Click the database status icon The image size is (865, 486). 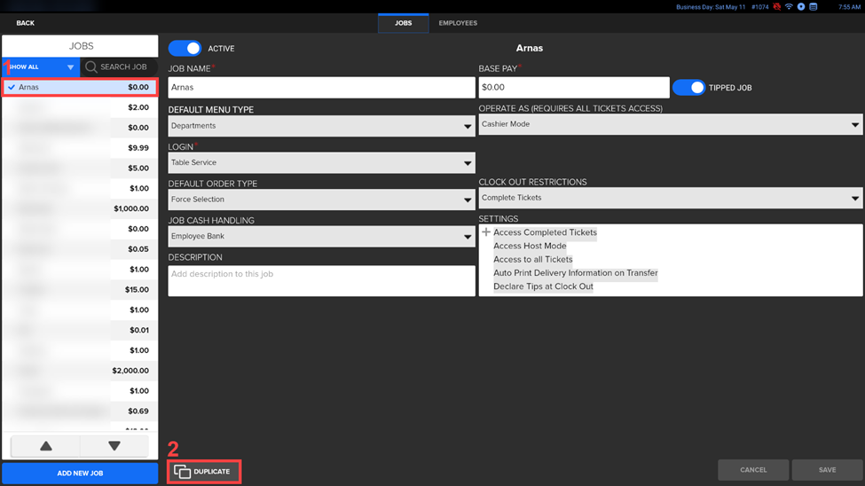tap(814, 6)
